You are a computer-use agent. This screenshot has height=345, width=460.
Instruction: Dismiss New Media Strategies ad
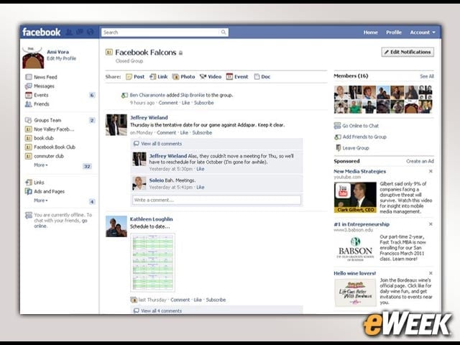[x=431, y=171]
